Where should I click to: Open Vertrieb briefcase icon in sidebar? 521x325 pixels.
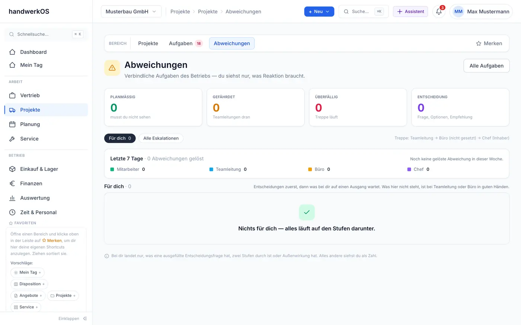12,95
